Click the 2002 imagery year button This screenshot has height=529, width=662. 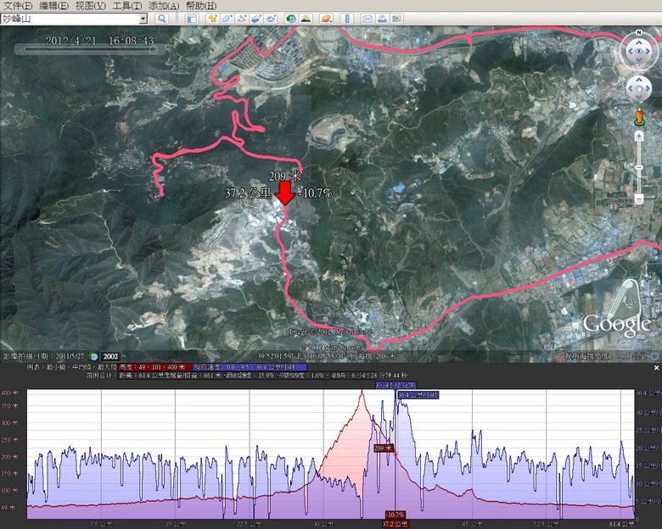click(110, 356)
